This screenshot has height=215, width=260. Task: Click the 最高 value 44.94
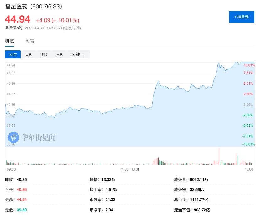click(22, 200)
